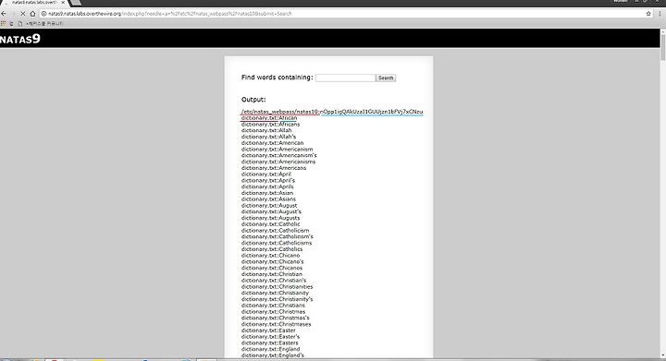Select 'dictionary.txt:Africans' output line

(270, 124)
